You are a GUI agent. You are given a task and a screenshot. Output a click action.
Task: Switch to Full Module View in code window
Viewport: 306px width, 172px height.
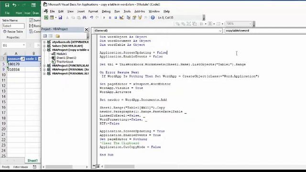[98, 166]
